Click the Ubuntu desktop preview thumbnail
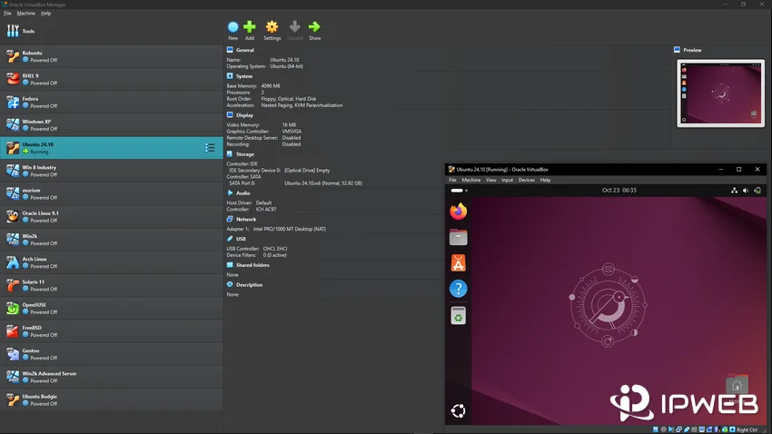772x434 pixels. (x=720, y=94)
